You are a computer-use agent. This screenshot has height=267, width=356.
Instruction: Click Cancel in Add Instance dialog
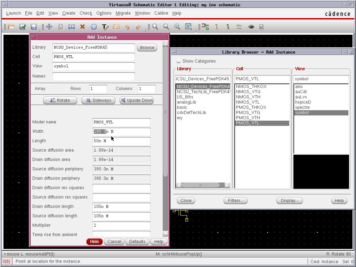114,242
